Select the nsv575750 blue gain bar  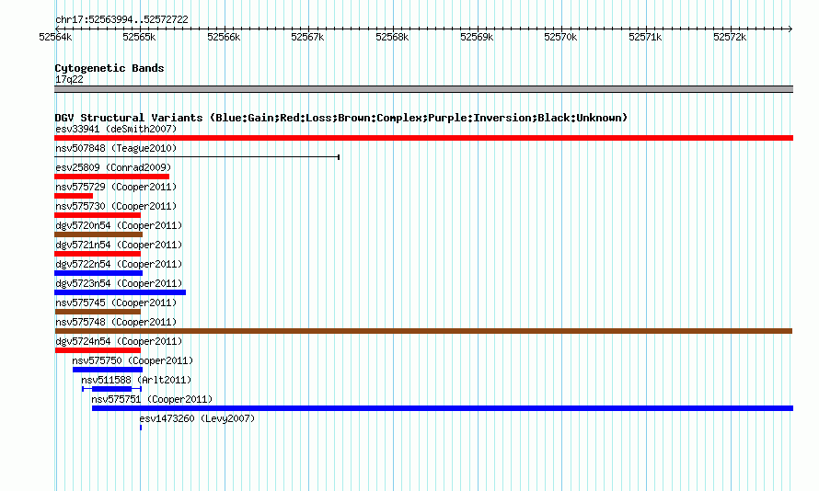tap(108, 370)
